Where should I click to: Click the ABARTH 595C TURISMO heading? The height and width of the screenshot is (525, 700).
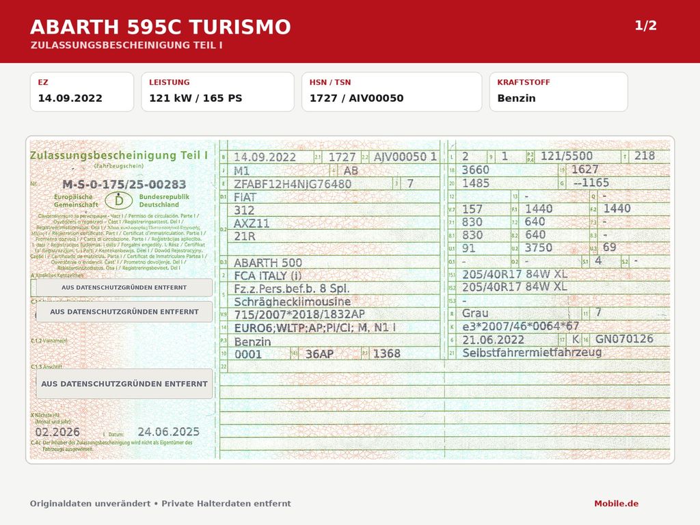pyautogui.click(x=160, y=27)
